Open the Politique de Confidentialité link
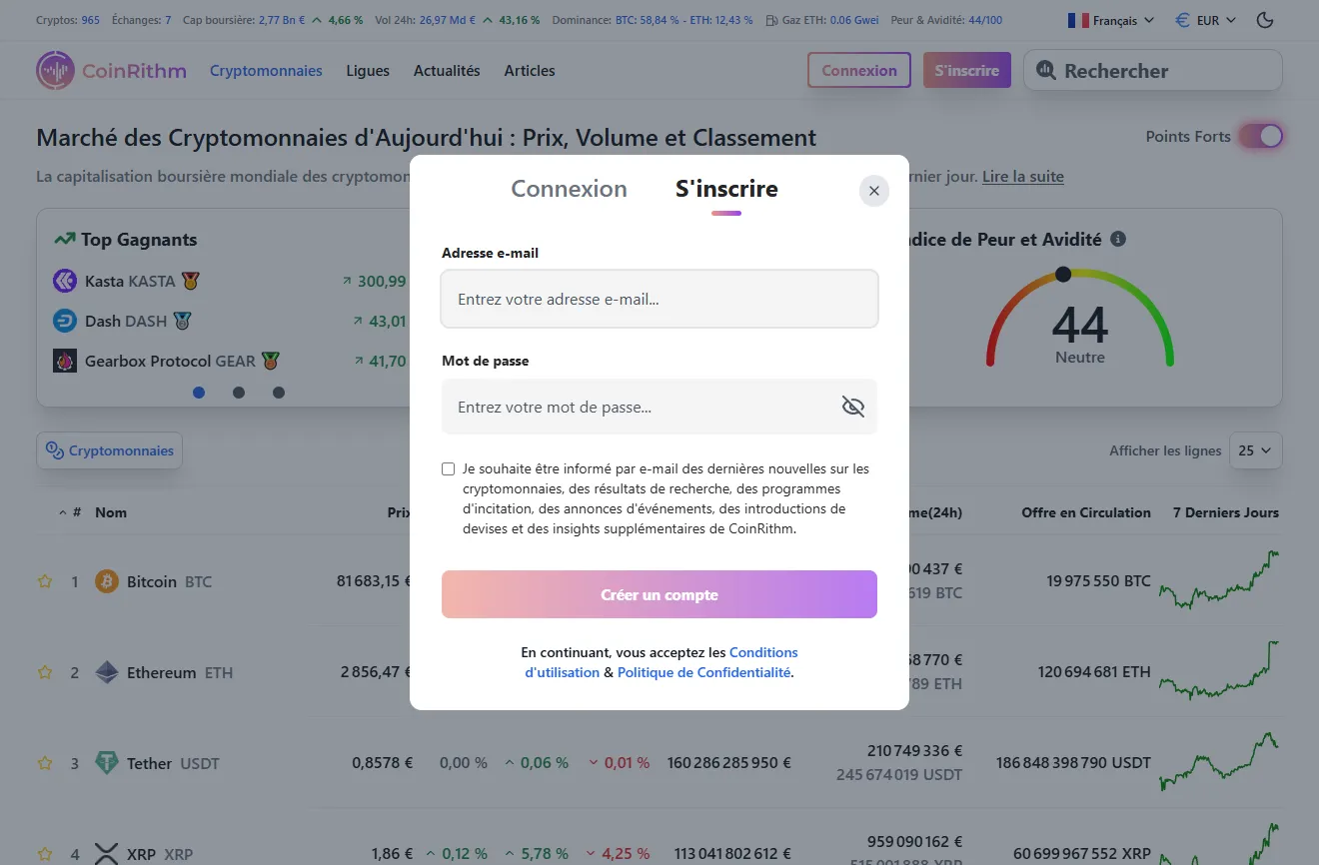The width and height of the screenshot is (1319, 865). (x=703, y=672)
